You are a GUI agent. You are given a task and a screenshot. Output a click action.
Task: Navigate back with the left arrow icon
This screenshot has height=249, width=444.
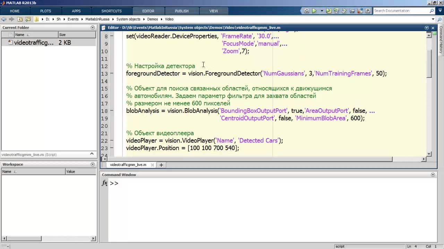point(4,19)
